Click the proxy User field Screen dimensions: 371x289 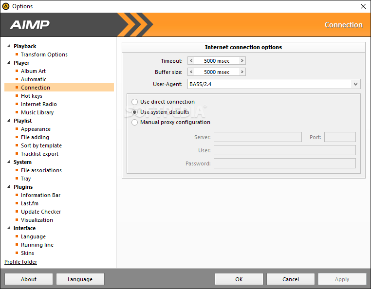click(285, 150)
